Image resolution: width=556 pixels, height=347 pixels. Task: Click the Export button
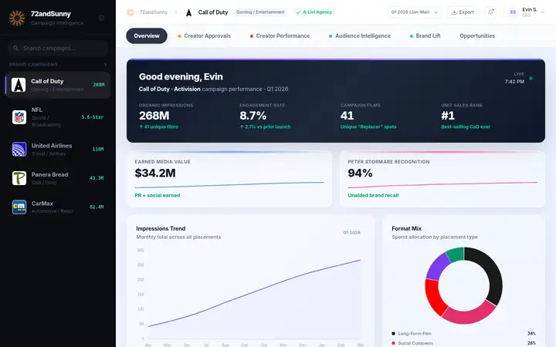click(463, 12)
